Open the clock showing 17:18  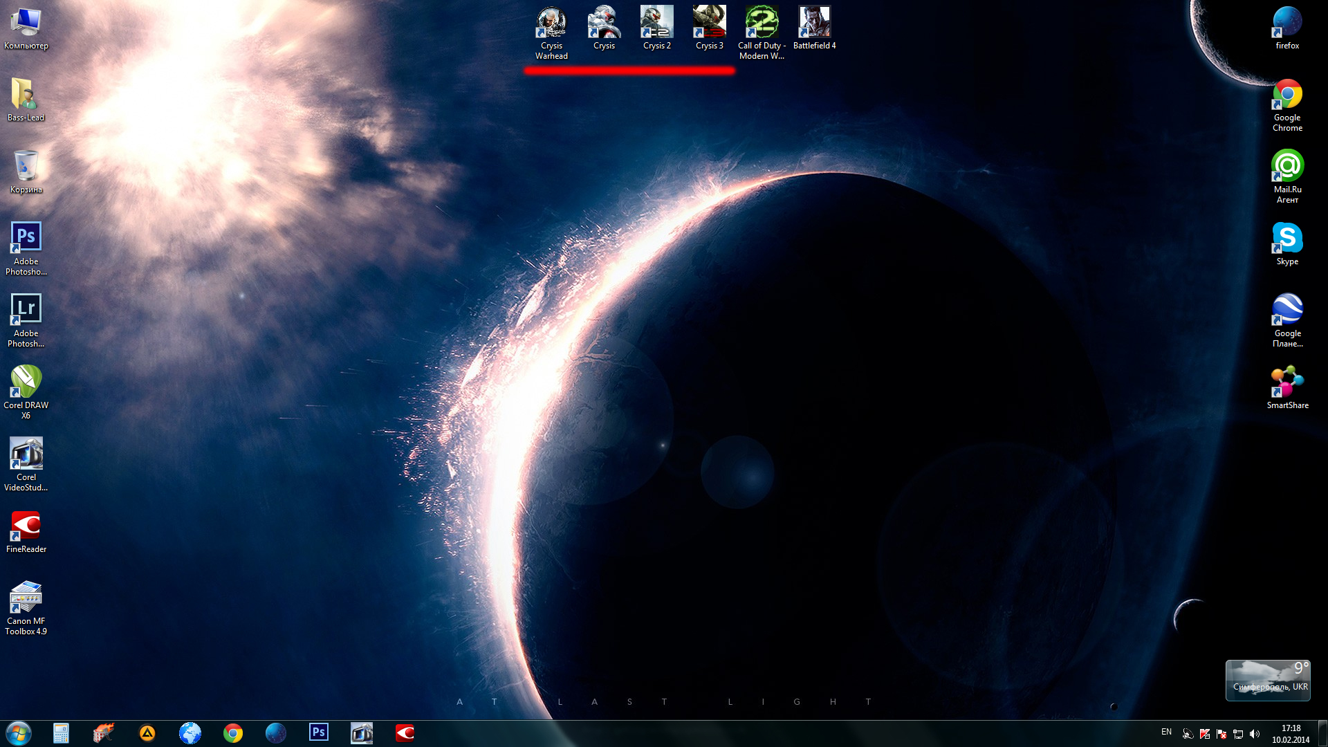[1291, 734]
